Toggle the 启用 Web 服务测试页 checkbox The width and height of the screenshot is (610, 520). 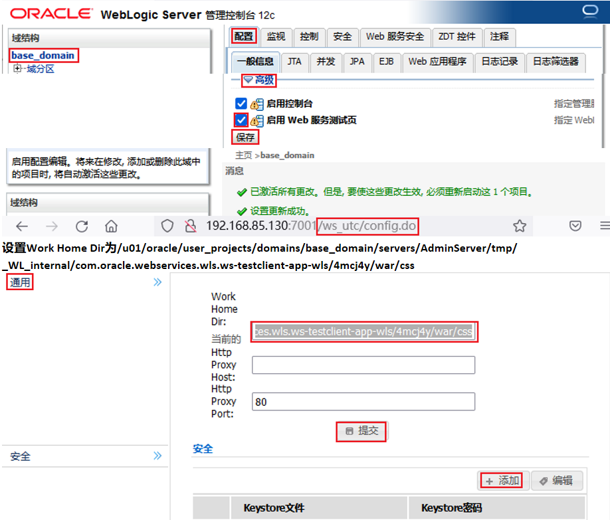point(241,120)
